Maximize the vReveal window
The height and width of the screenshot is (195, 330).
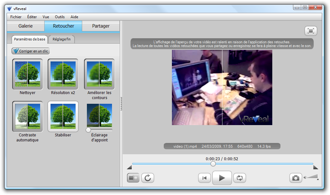pos(305,7)
